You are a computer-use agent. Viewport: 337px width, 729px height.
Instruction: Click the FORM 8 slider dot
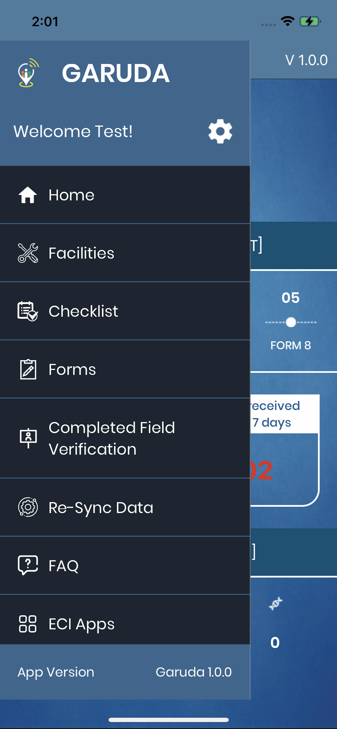pyautogui.click(x=291, y=322)
